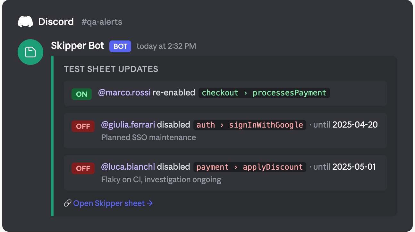The width and height of the screenshot is (415, 232).
Task: Click the chain link icon beside Open Skipper sheet
Action: click(x=67, y=203)
